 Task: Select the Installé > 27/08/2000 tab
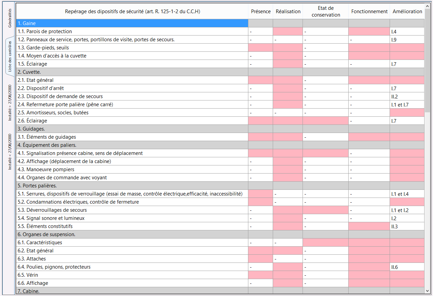tap(10, 103)
